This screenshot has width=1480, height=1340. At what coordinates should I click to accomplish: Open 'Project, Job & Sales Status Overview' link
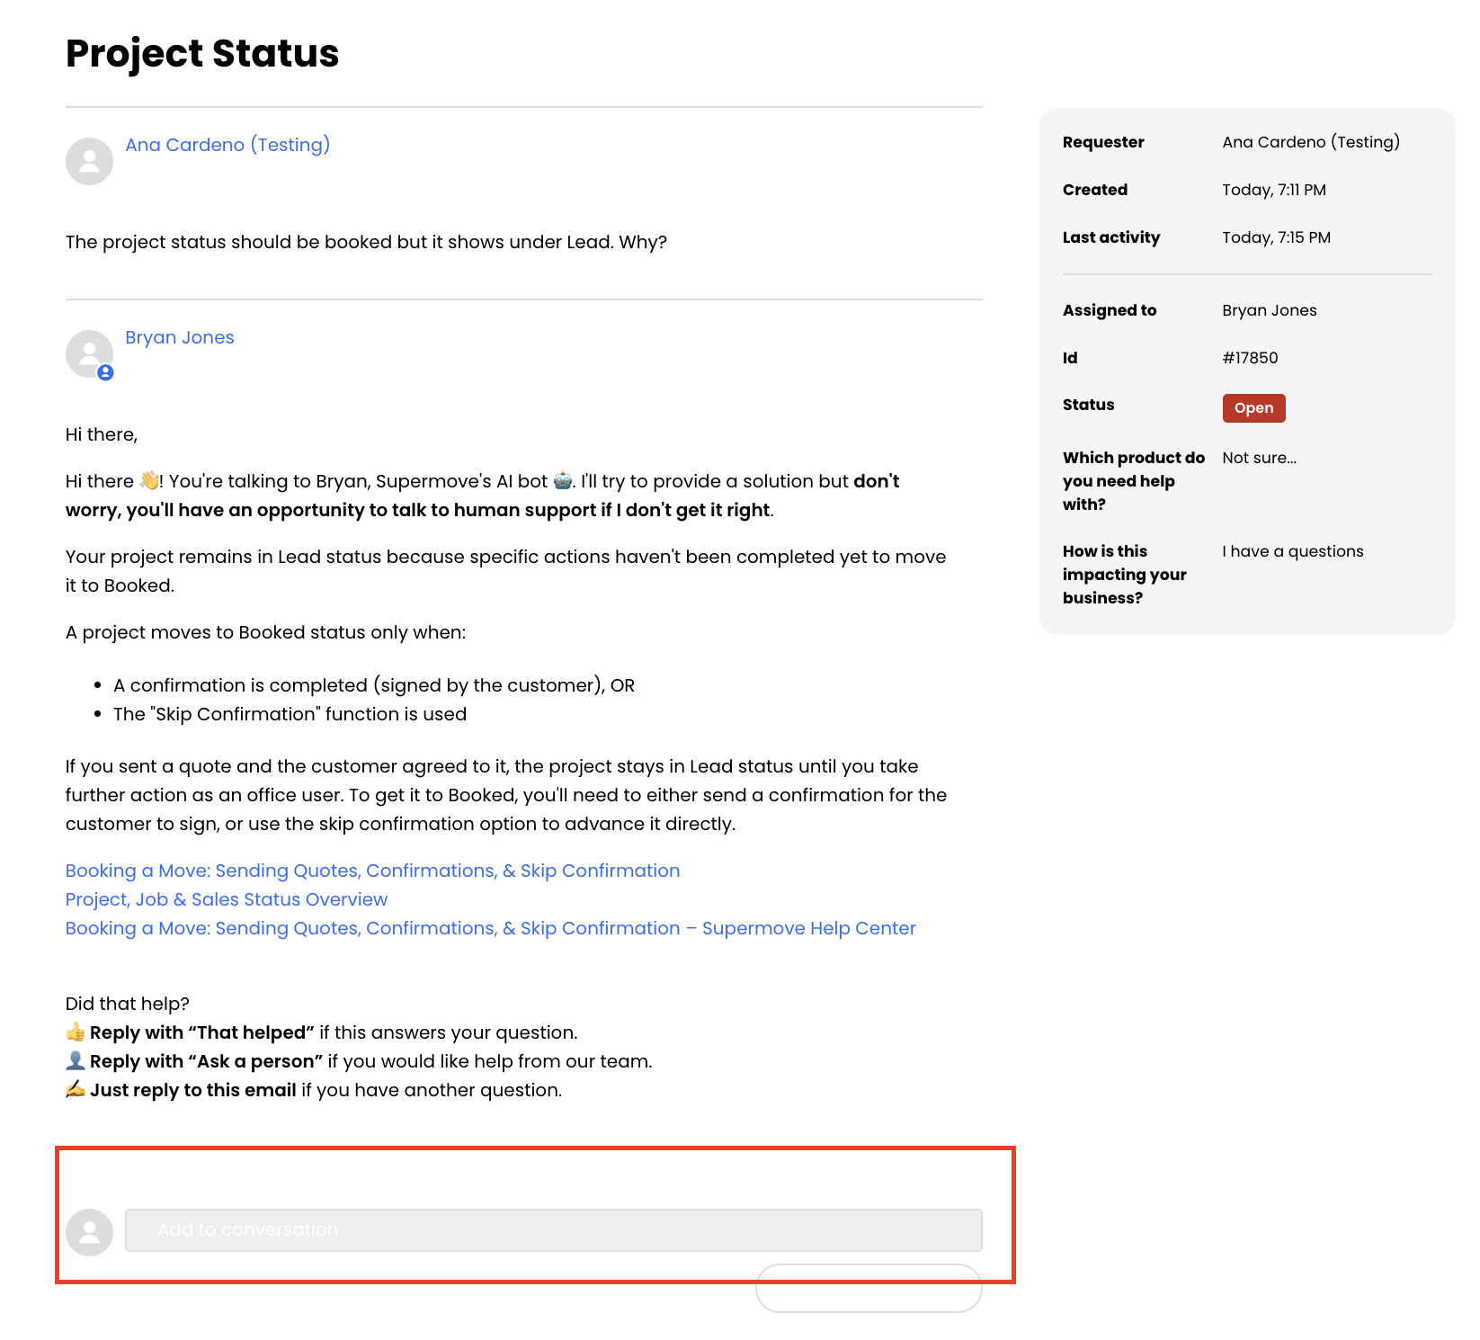[226, 899]
